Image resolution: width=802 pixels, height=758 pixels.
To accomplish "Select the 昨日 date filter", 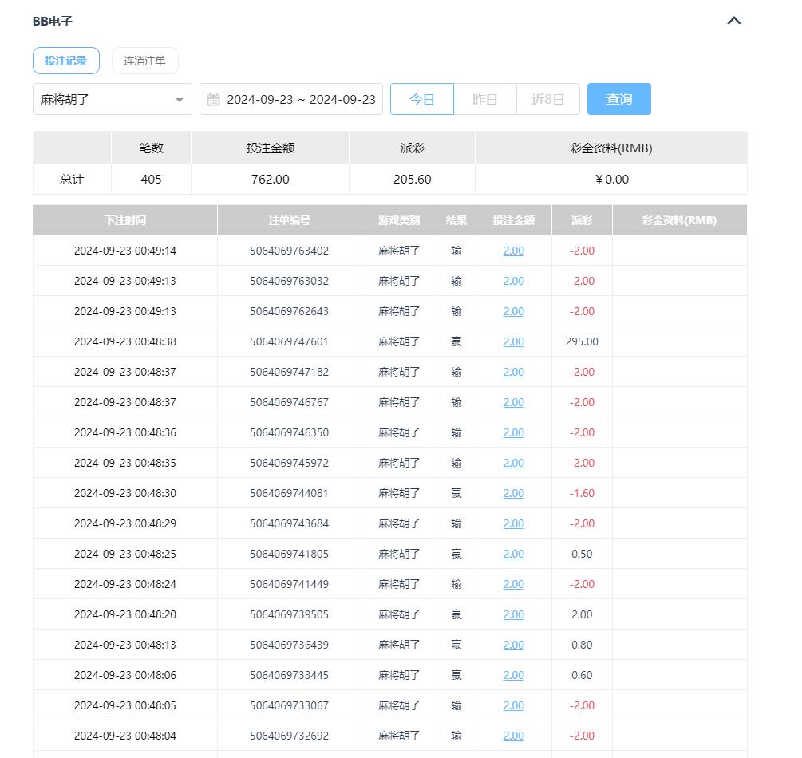I will (484, 99).
